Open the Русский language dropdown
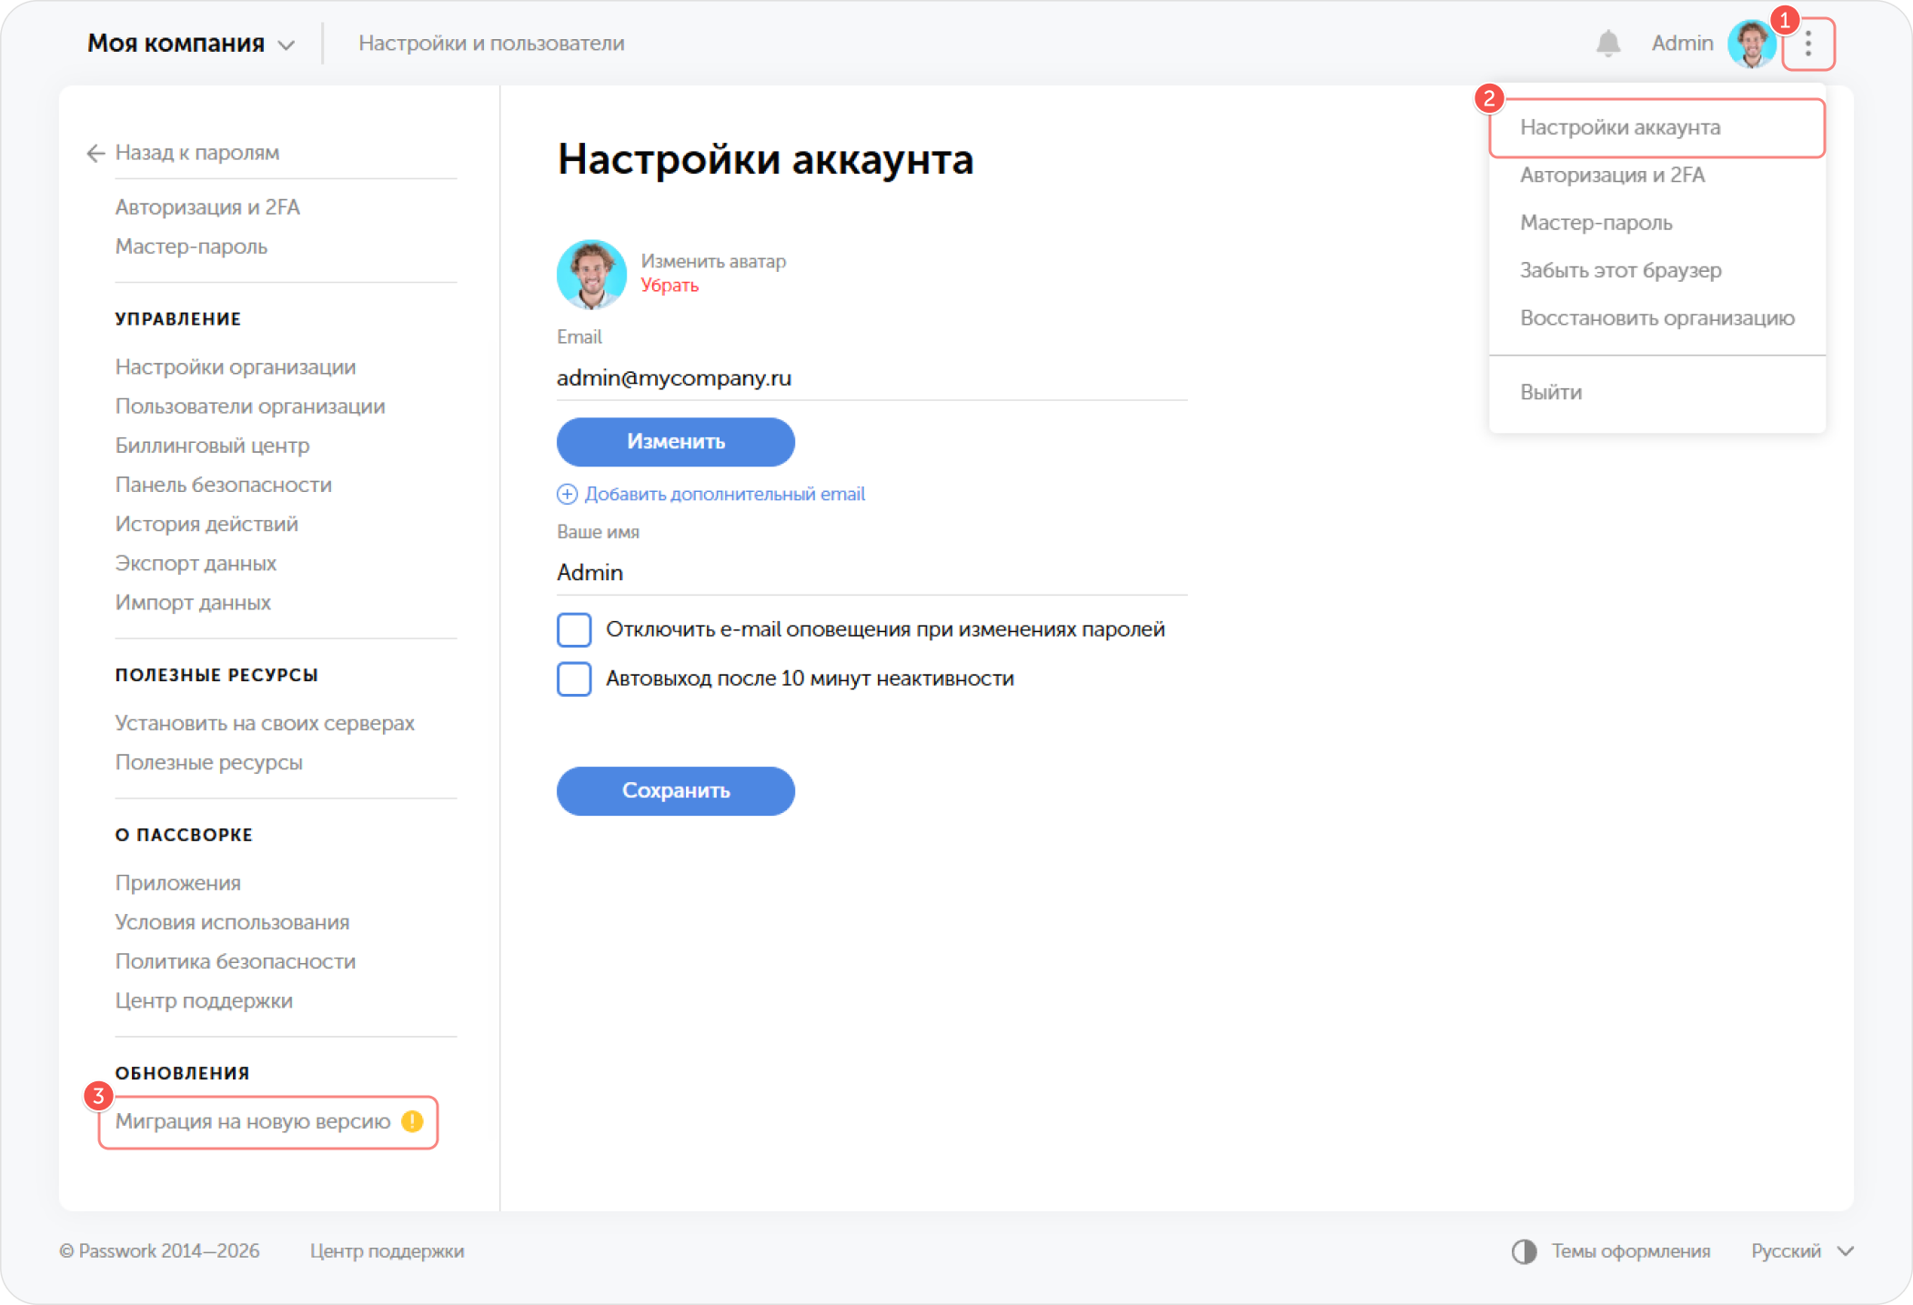The width and height of the screenshot is (1913, 1305). [x=1802, y=1251]
